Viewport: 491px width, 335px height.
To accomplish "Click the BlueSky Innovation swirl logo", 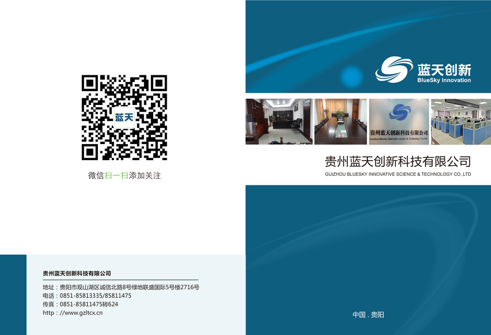I will (394, 69).
